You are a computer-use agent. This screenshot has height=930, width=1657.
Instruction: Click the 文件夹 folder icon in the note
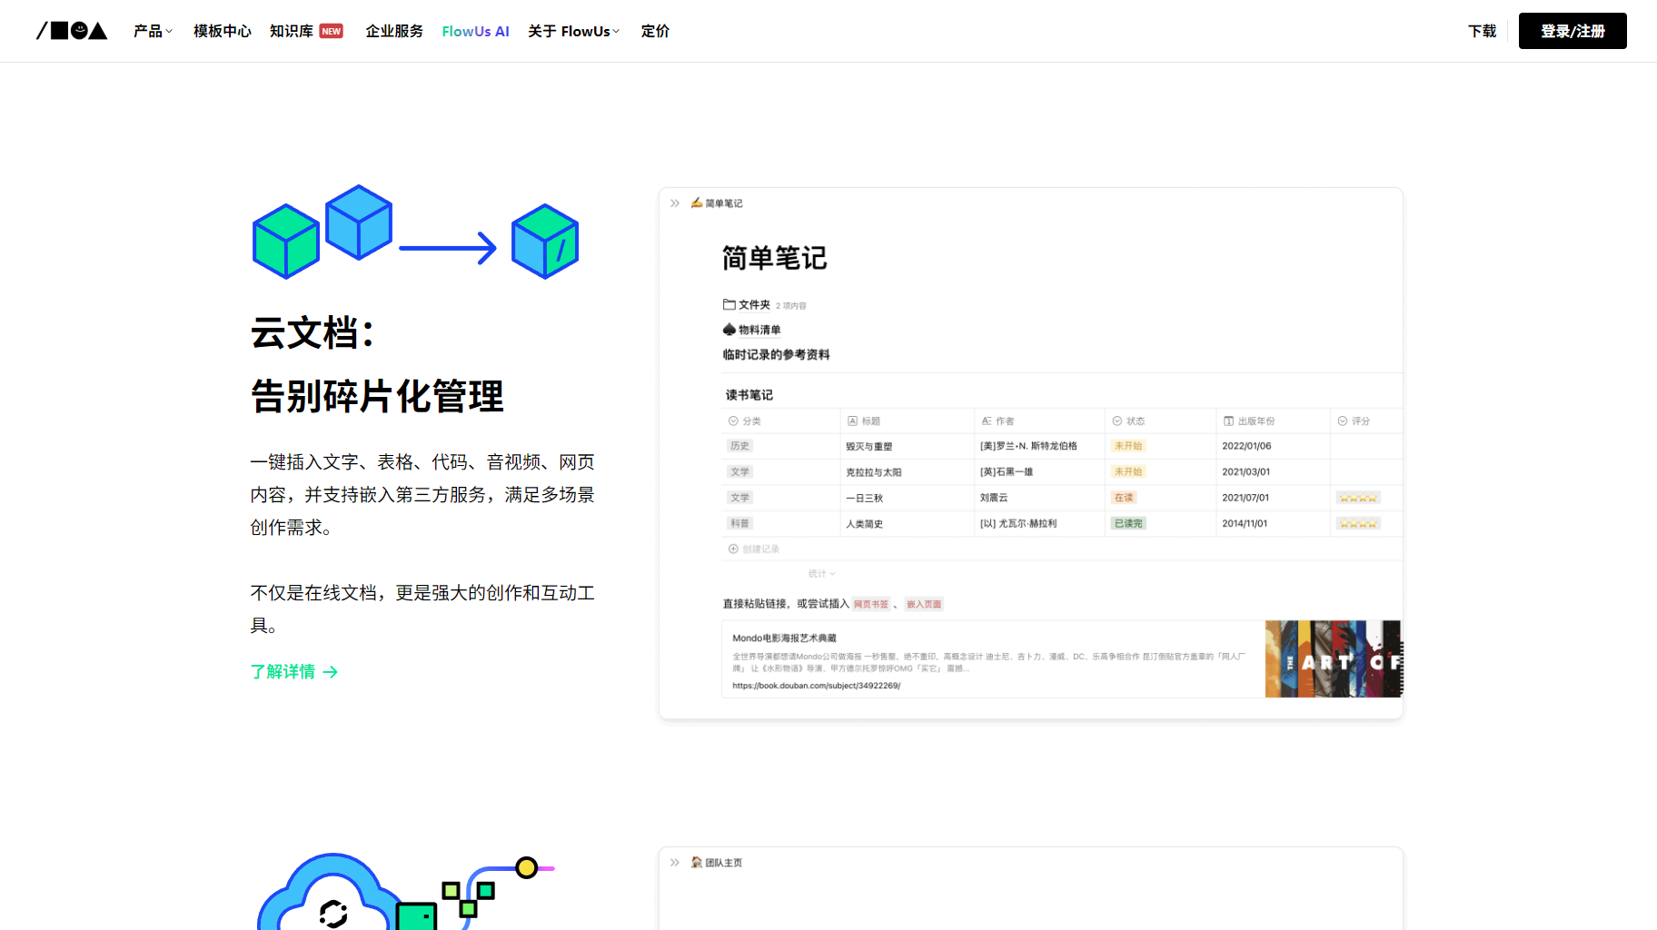coord(729,304)
